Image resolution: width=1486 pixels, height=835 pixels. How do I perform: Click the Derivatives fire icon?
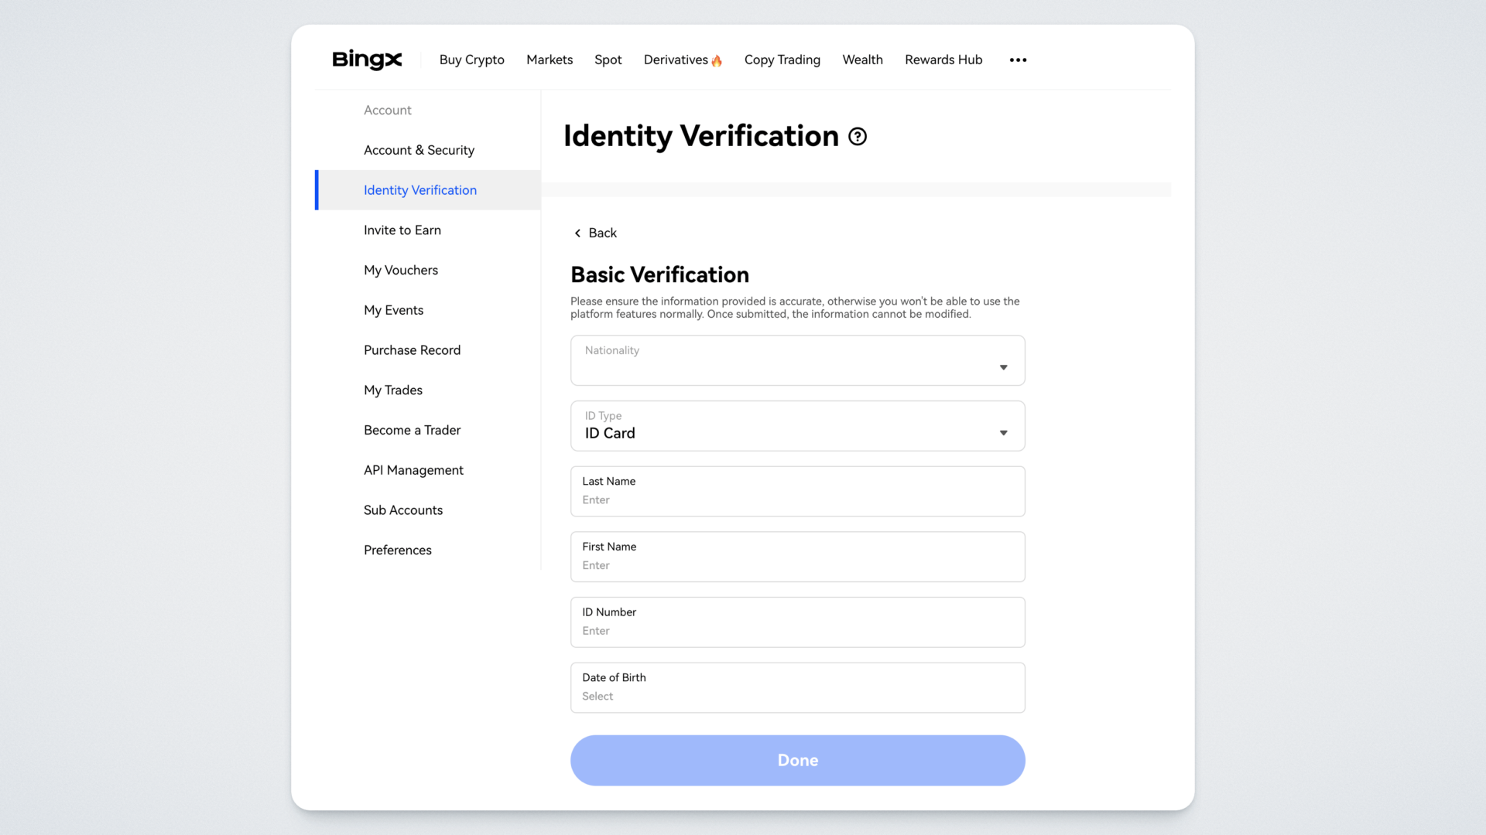pos(717,61)
